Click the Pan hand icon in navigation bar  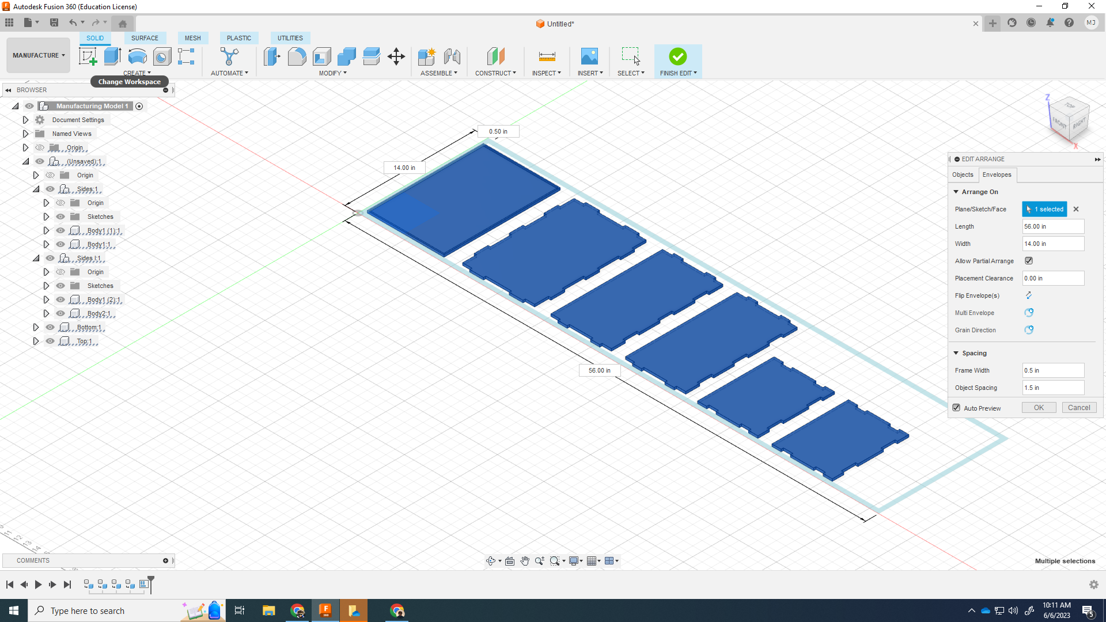[525, 561]
